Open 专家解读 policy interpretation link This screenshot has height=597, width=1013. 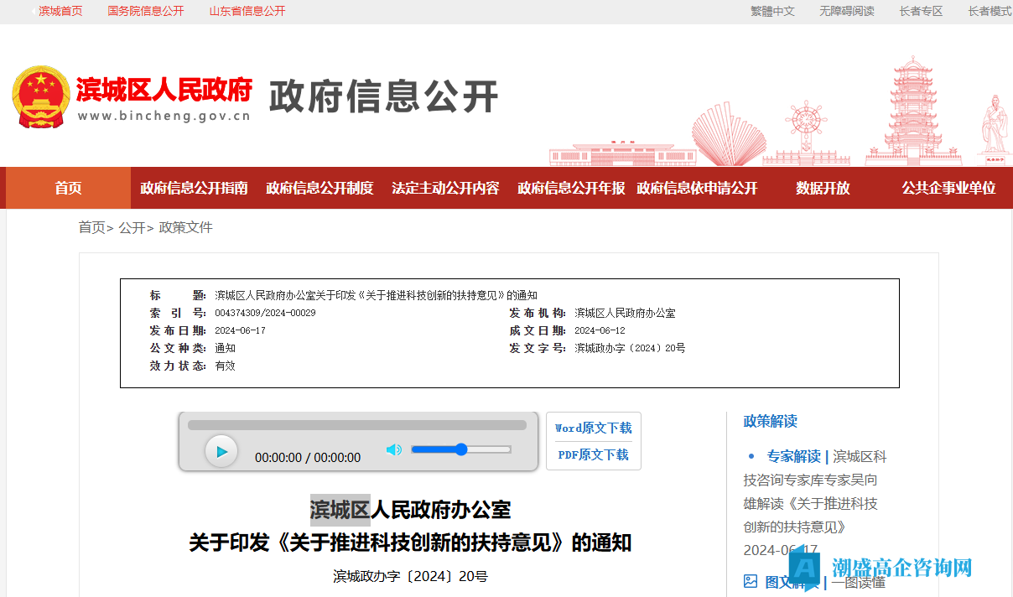793,456
